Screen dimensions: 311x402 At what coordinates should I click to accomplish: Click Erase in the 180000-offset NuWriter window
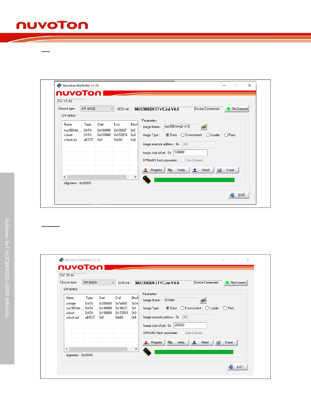(x=228, y=170)
